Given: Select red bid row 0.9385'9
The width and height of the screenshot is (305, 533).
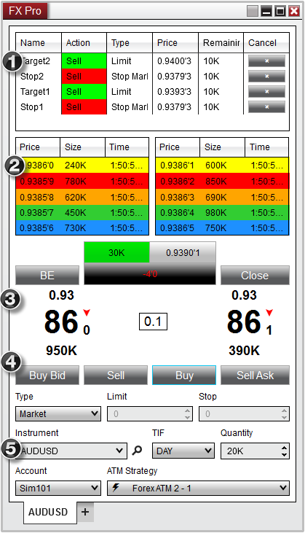Looking at the screenshot, I should coord(82,181).
